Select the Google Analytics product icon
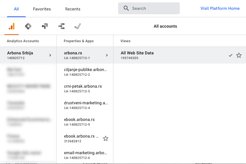 click(x=12, y=26)
